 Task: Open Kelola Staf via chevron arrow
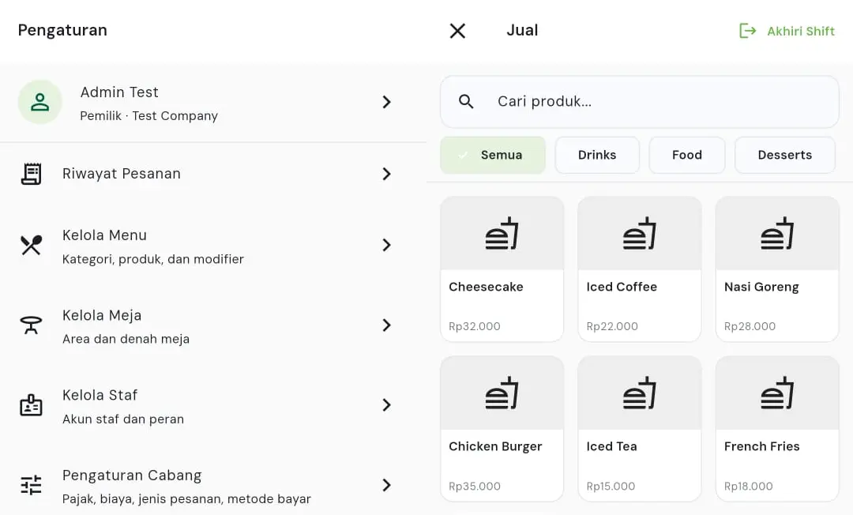coord(386,405)
